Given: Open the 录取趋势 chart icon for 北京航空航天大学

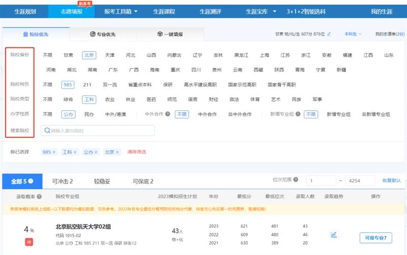Looking at the screenshot, I should [334, 235].
